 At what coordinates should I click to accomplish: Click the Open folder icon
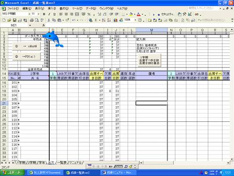(9, 20)
